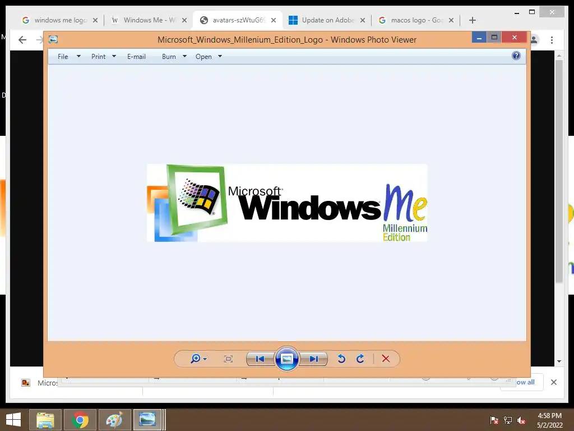The width and height of the screenshot is (574, 431).
Task: Rotate the image counterclockwise
Action: (x=341, y=359)
